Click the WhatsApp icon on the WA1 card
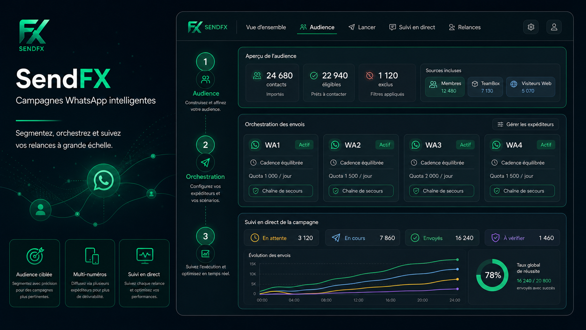 255,145
